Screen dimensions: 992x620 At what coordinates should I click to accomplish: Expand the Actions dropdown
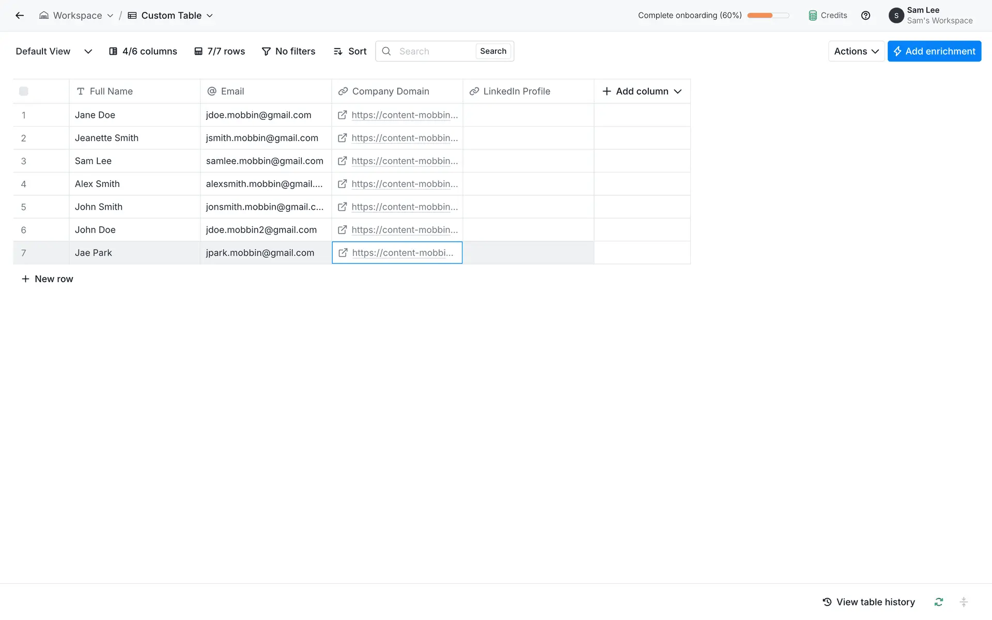click(x=856, y=51)
